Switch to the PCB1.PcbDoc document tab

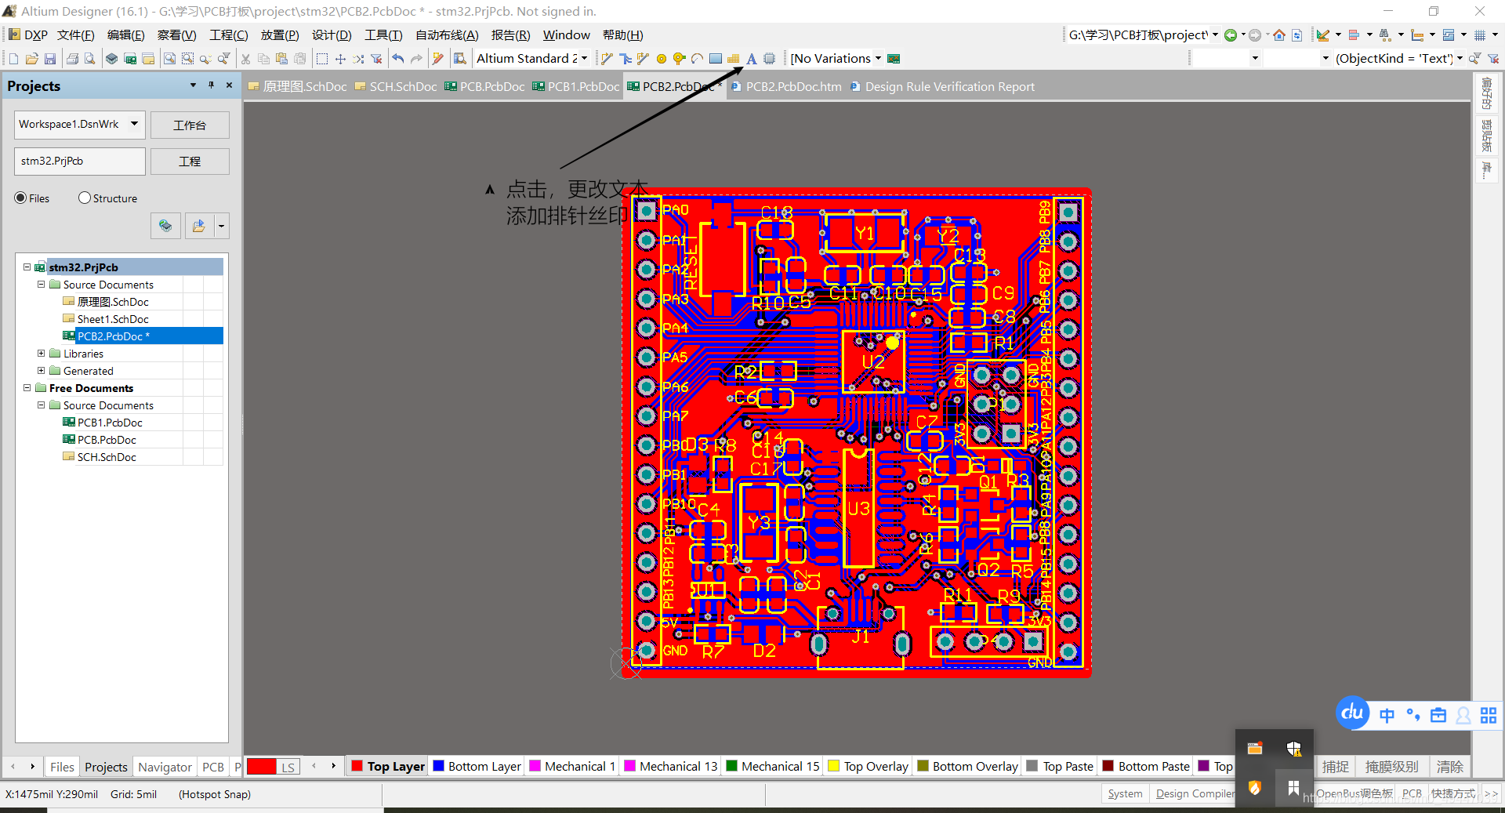click(576, 87)
